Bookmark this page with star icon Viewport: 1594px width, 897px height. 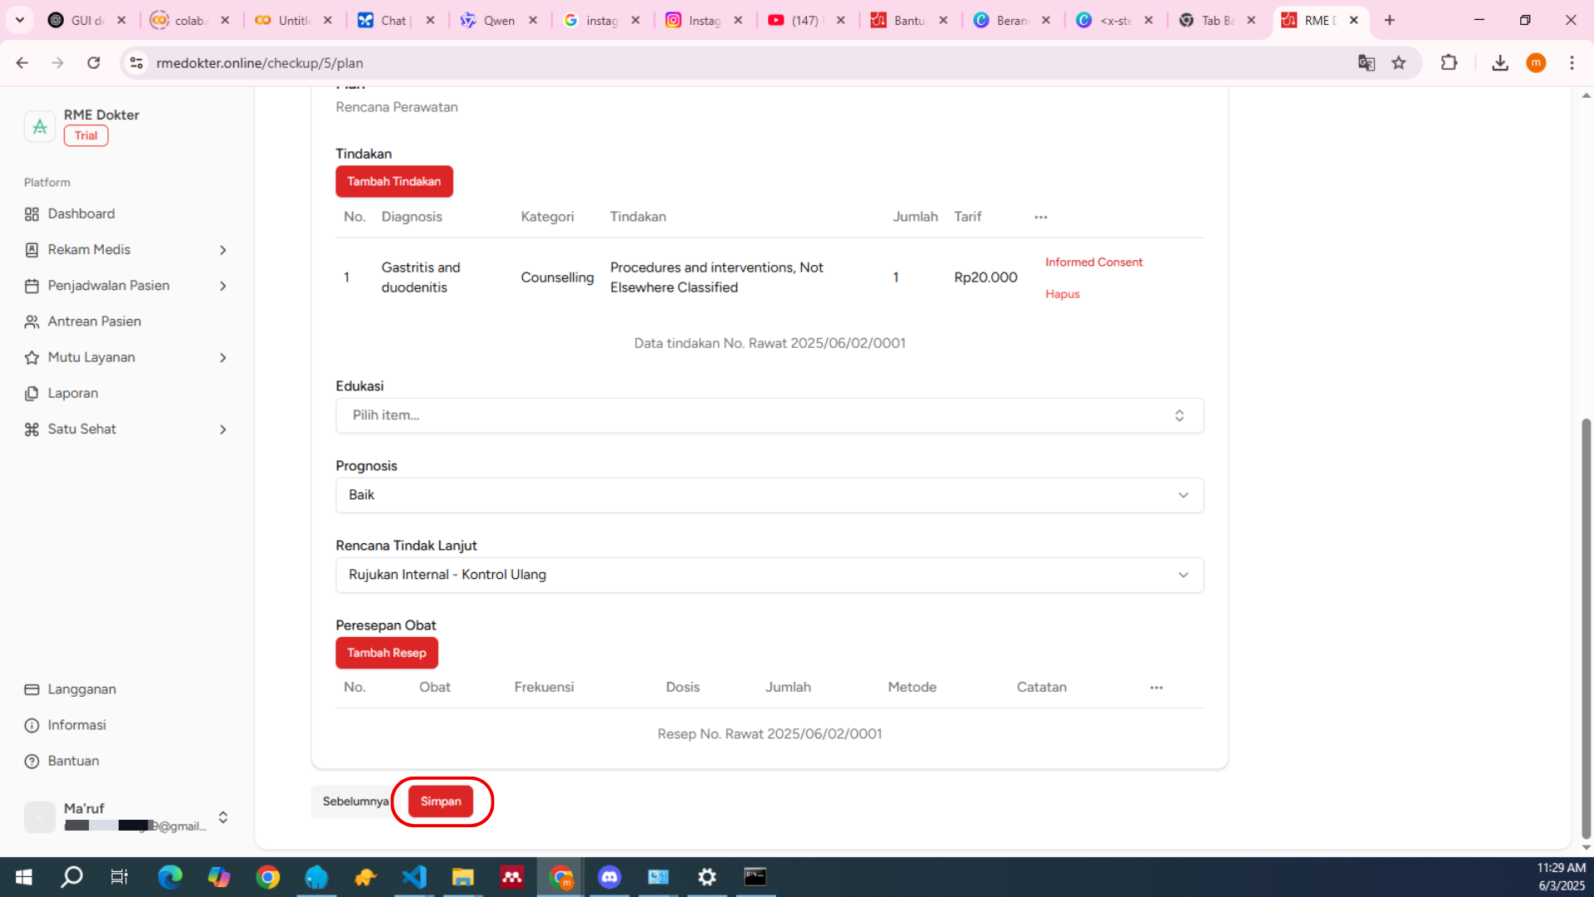pyautogui.click(x=1399, y=63)
